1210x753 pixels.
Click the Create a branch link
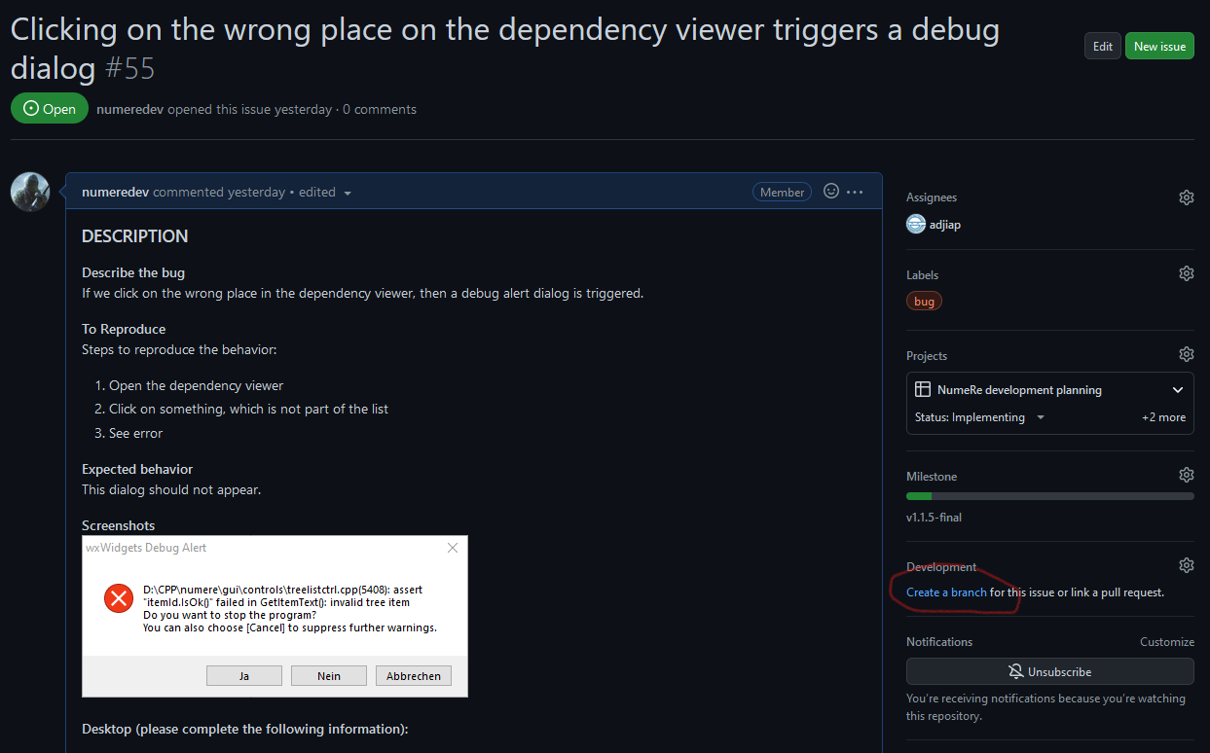click(946, 592)
